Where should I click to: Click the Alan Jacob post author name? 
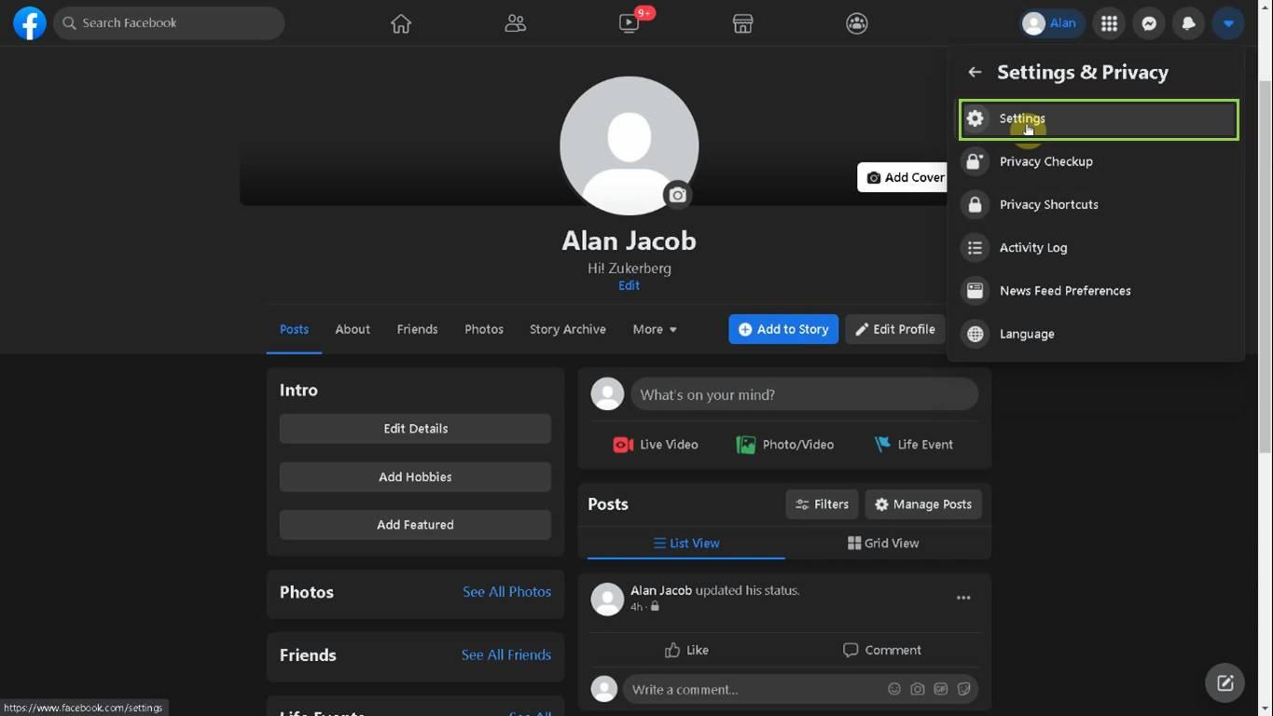pyautogui.click(x=661, y=590)
